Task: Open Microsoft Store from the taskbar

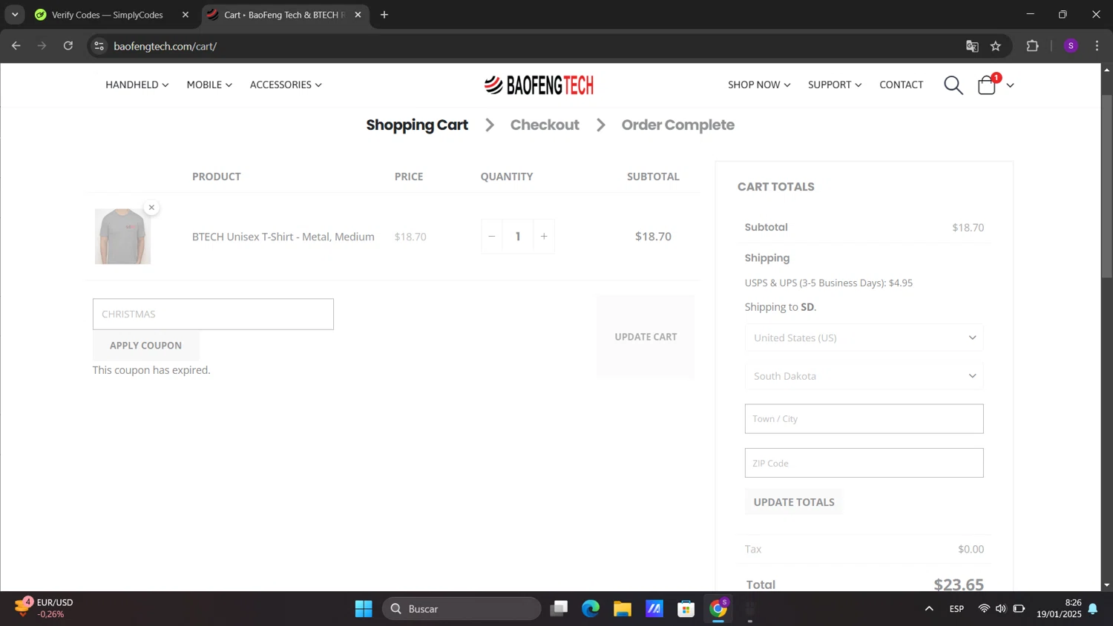Action: click(x=686, y=609)
